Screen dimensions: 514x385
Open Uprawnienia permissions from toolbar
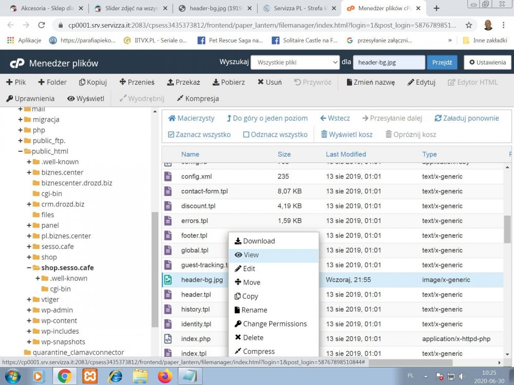click(30, 99)
